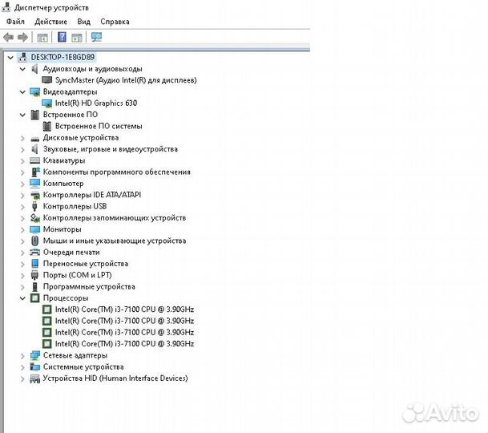Select Мыши и иные указывающие устройства label

(115, 241)
